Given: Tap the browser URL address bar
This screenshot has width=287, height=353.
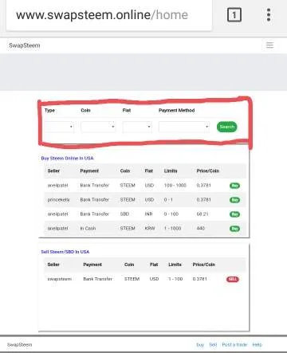Looking at the screenshot, I should point(109,15).
